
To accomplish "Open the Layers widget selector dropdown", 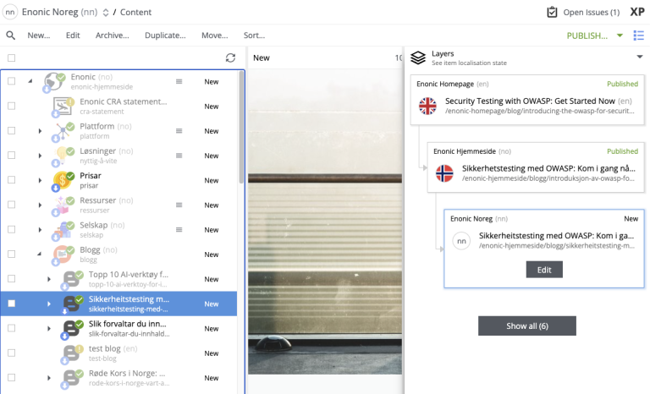I will [639, 57].
